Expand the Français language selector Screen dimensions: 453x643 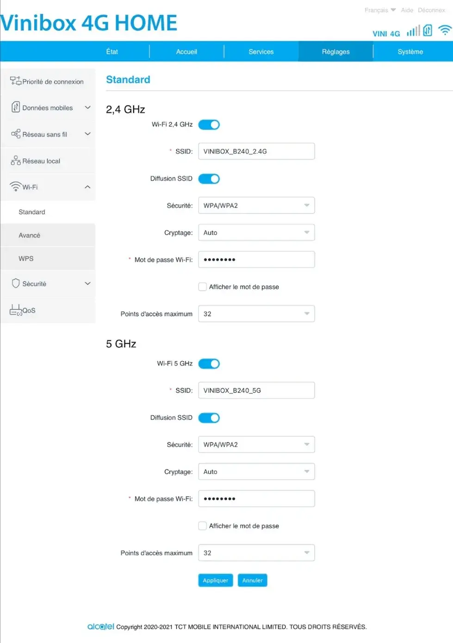point(379,10)
